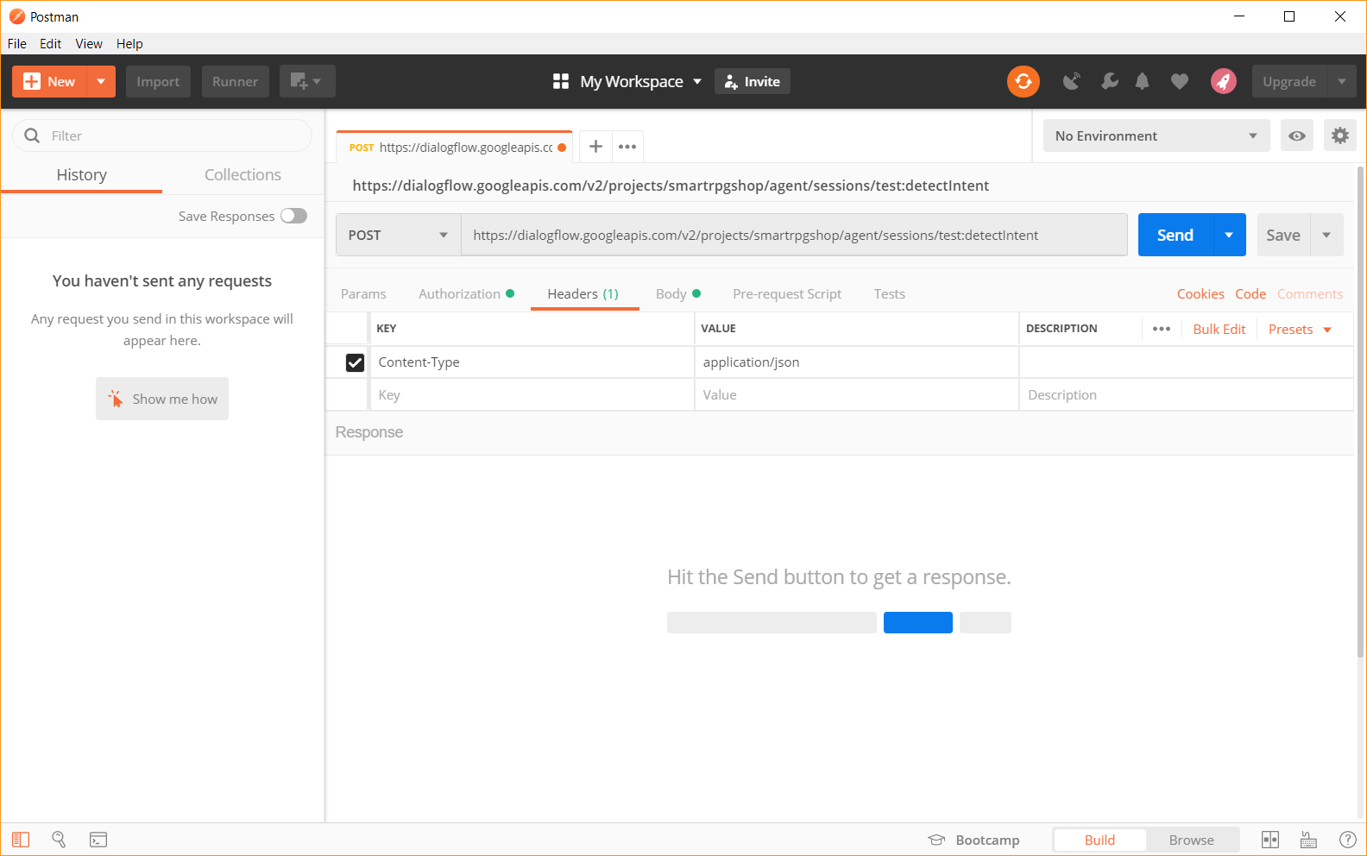Click the Invite button
Screen dimensions: 1367x856
(753, 81)
